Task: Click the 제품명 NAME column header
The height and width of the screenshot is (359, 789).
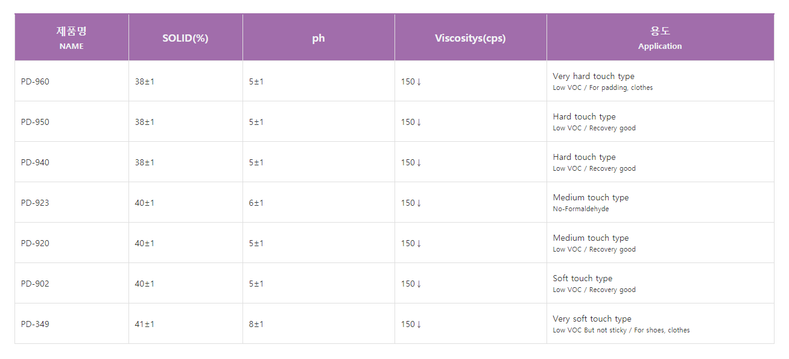Action: (72, 37)
